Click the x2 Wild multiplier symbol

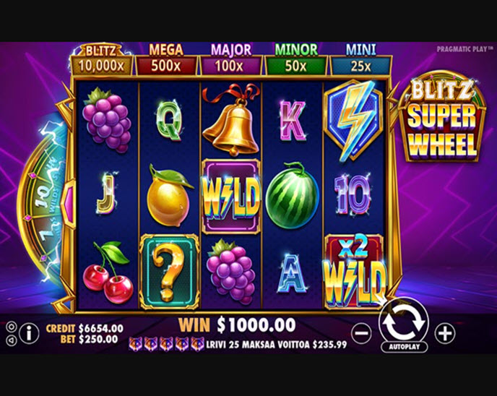pos(355,272)
